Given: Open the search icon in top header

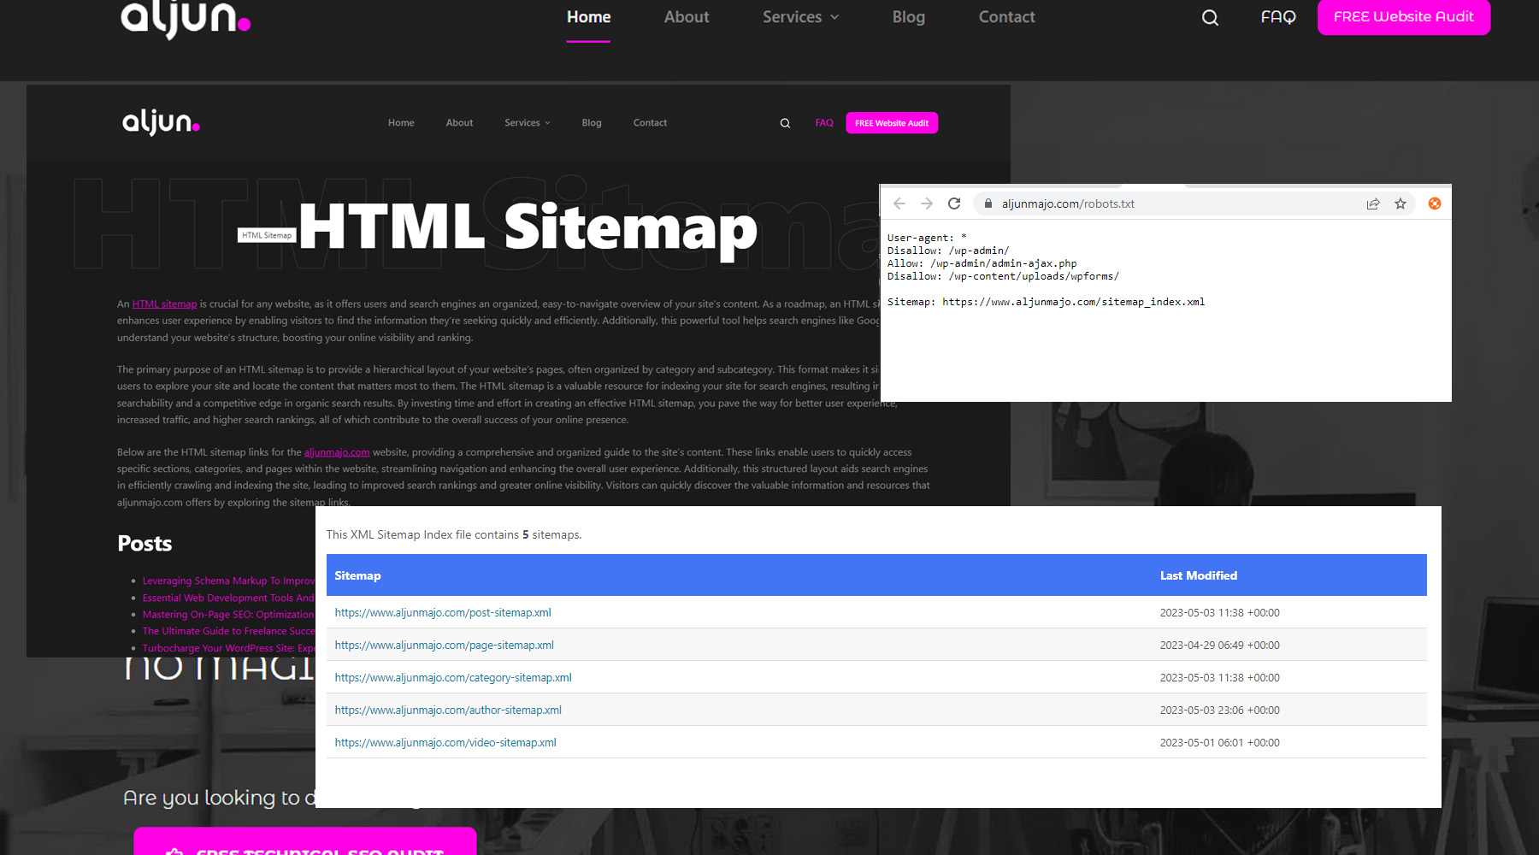Looking at the screenshot, I should tap(1210, 17).
